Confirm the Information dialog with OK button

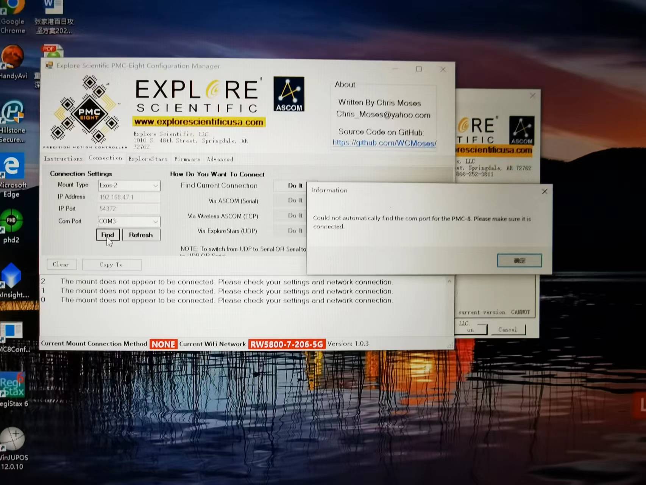coord(520,261)
